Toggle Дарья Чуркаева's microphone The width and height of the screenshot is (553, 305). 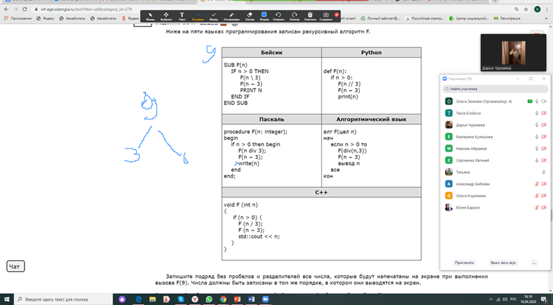[537, 125]
